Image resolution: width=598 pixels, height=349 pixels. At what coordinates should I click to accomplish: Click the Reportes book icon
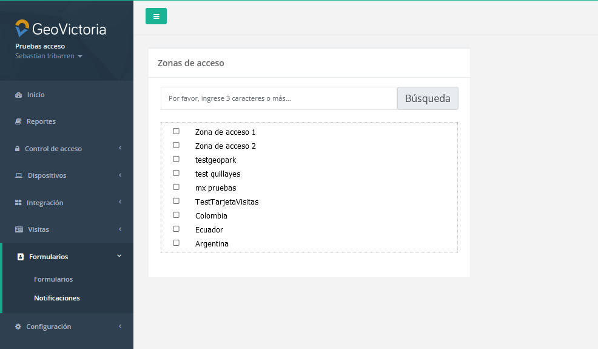coord(18,122)
